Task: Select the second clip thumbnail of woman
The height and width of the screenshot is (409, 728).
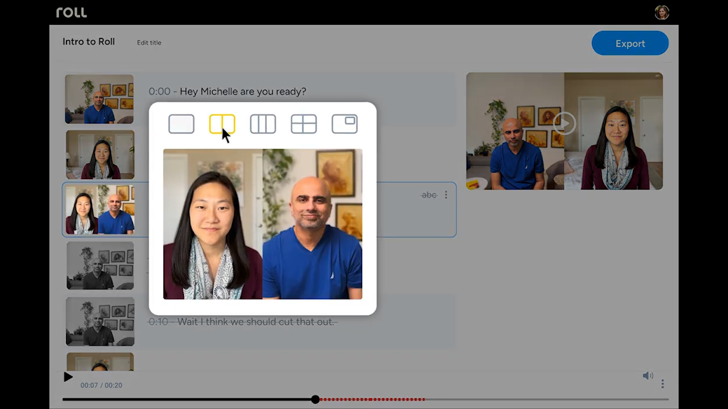Action: pyautogui.click(x=100, y=154)
